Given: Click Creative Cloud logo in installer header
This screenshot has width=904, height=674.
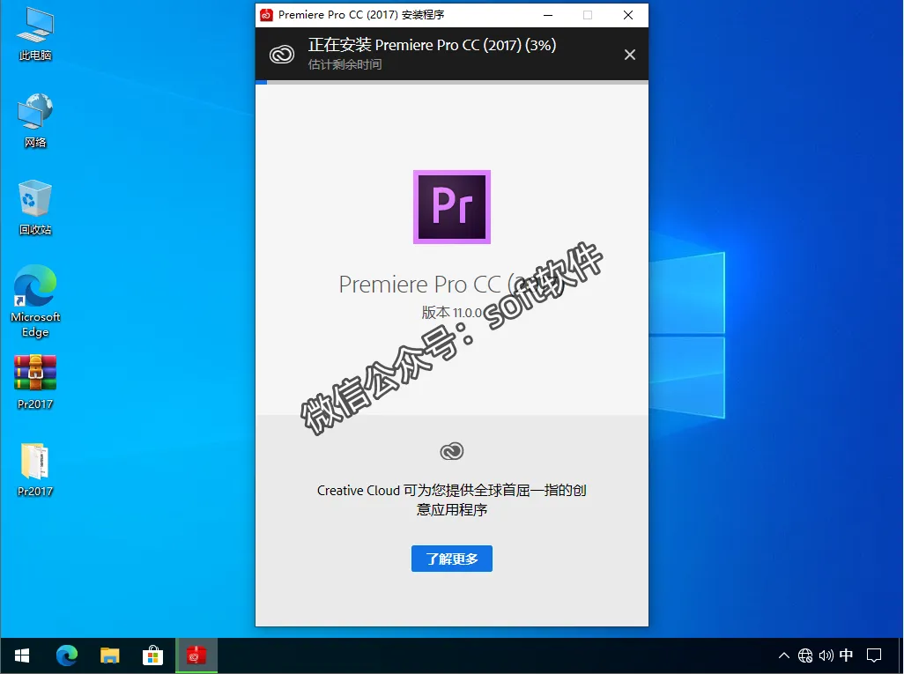Looking at the screenshot, I should click(282, 55).
